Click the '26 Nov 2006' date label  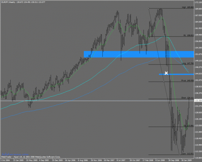96,160
